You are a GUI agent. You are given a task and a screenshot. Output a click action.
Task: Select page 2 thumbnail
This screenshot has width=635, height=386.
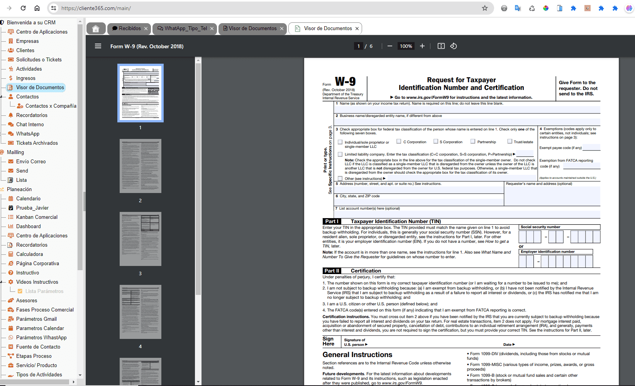pyautogui.click(x=141, y=166)
